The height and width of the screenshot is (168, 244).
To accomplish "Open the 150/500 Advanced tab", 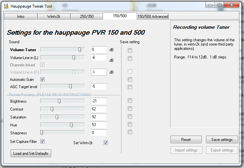I will tap(153, 16).
